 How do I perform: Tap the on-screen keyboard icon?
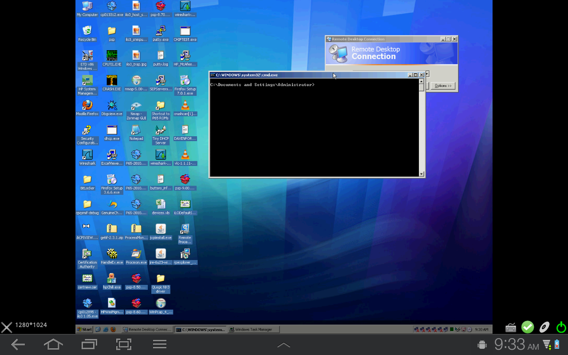pyautogui.click(x=511, y=328)
